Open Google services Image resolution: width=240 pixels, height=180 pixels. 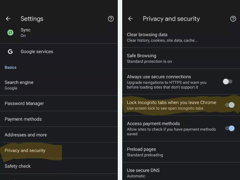(x=37, y=52)
